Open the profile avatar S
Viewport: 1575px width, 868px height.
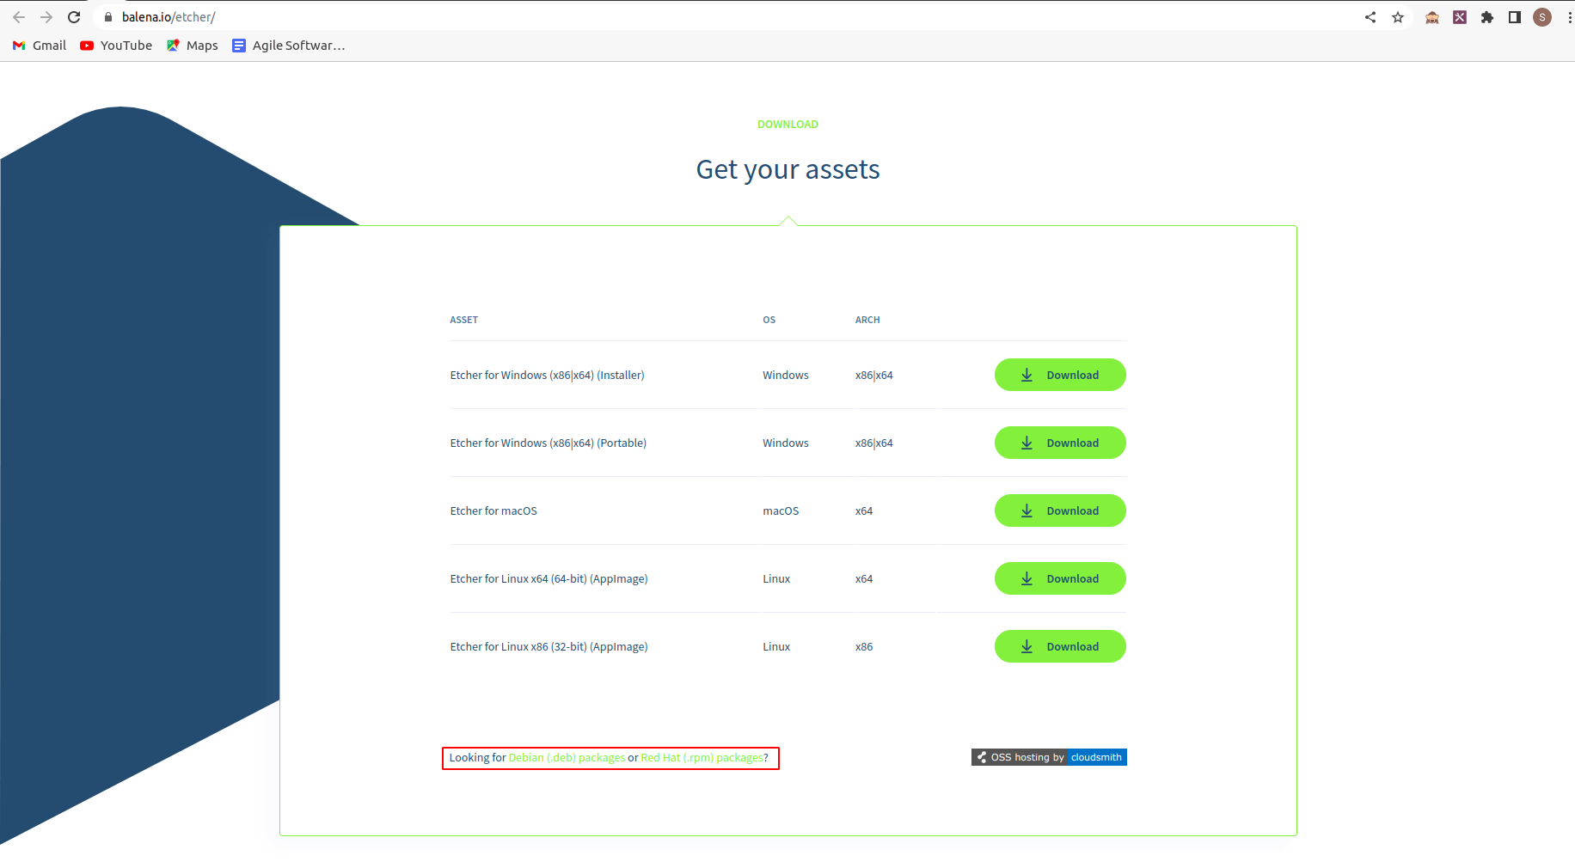tap(1542, 17)
